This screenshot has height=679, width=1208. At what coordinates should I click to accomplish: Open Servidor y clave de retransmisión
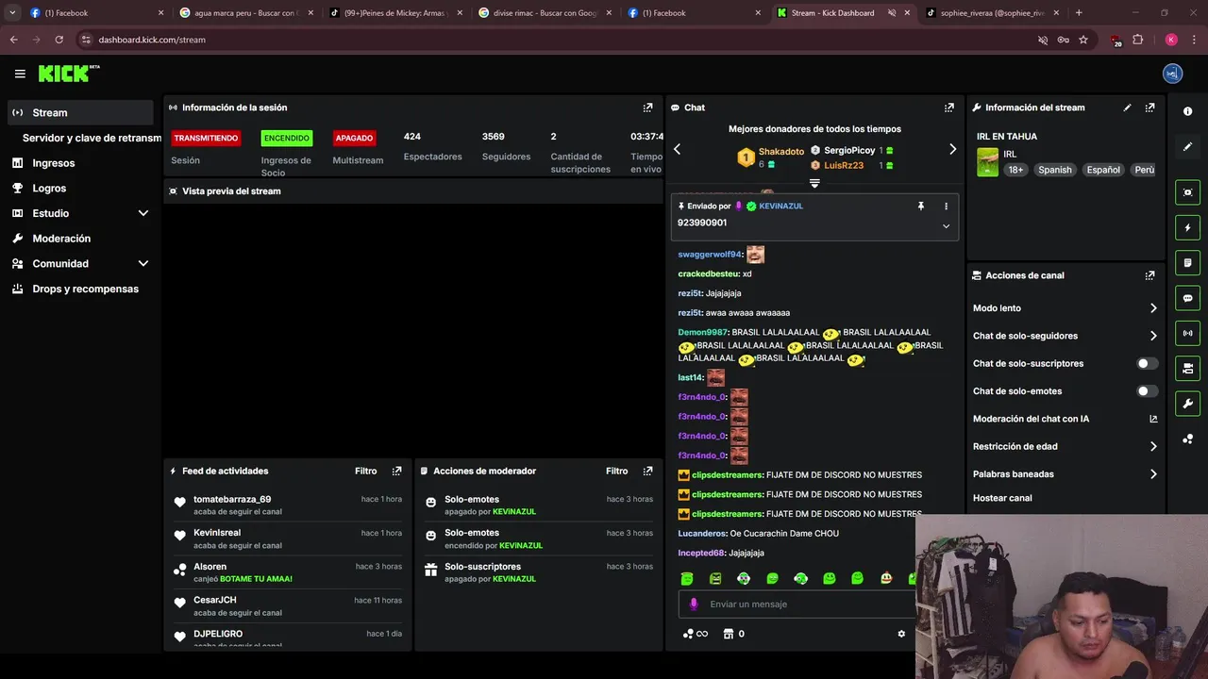(92, 138)
